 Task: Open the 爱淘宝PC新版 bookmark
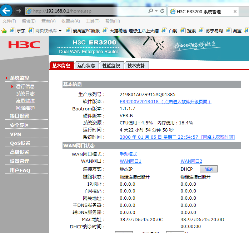[x=83, y=30]
